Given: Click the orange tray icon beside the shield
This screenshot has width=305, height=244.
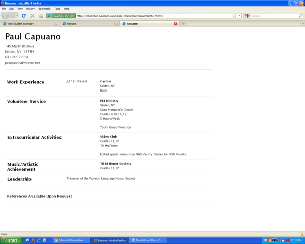Looking at the screenshot, I should (270, 240).
